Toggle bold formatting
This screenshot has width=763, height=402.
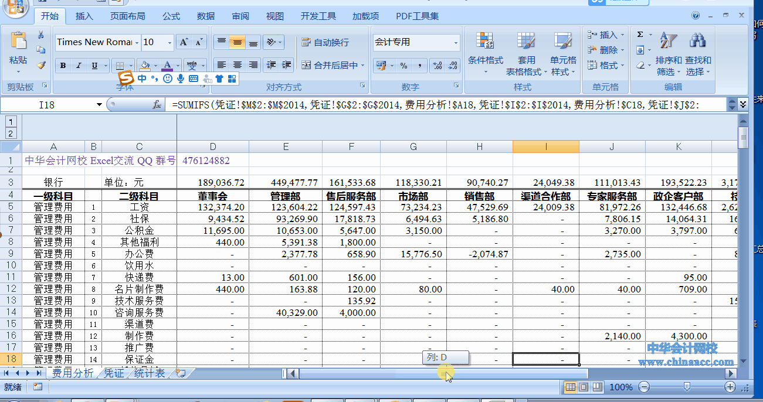63,66
